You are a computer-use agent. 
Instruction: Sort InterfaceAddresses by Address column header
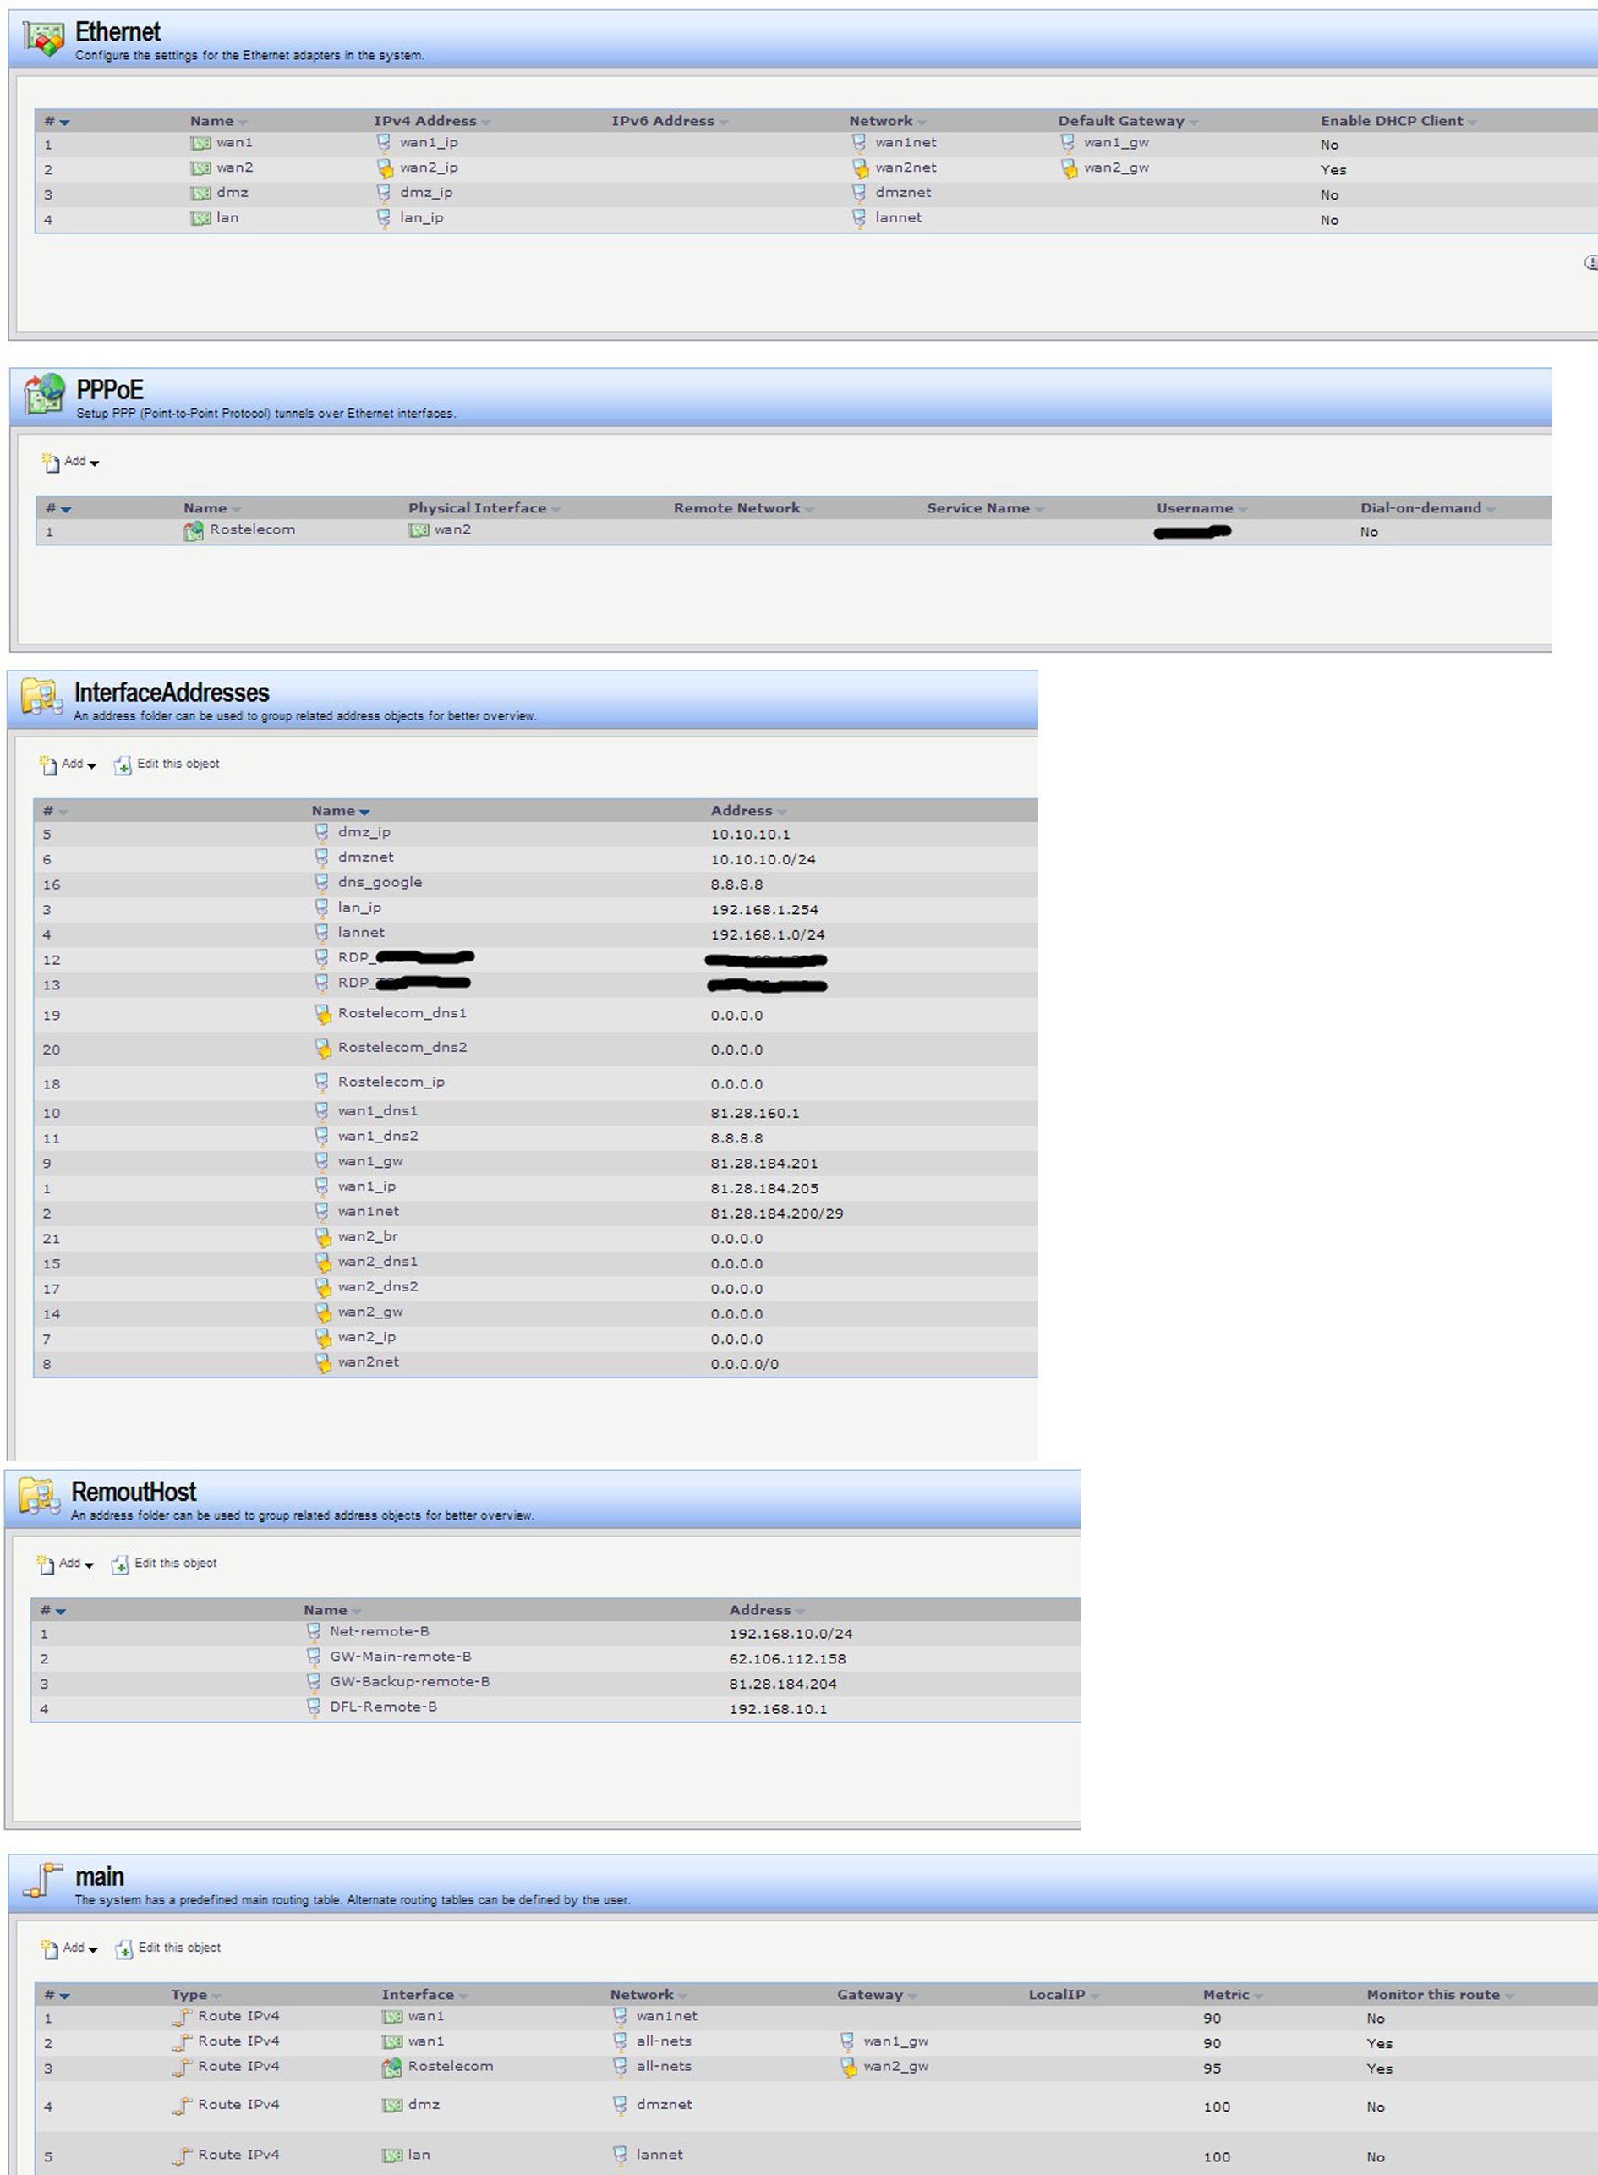coord(747,811)
